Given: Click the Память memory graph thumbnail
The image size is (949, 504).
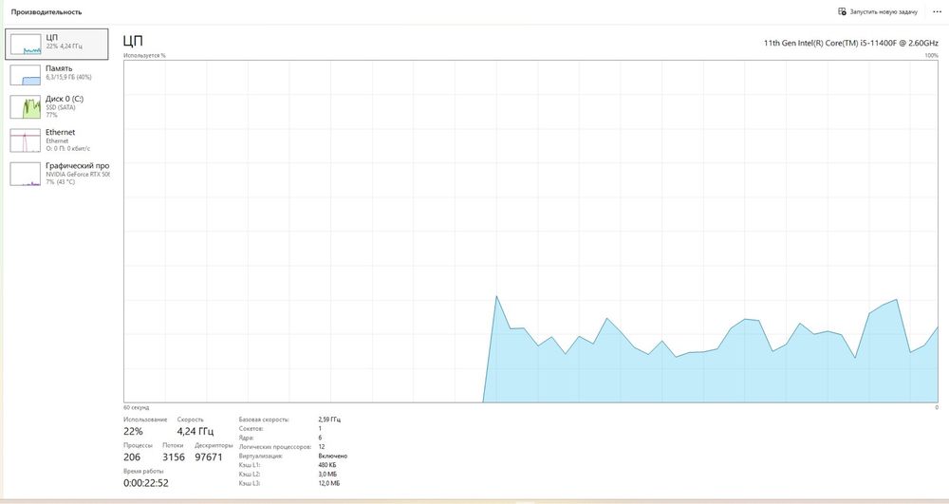Looking at the screenshot, I should (26, 75).
